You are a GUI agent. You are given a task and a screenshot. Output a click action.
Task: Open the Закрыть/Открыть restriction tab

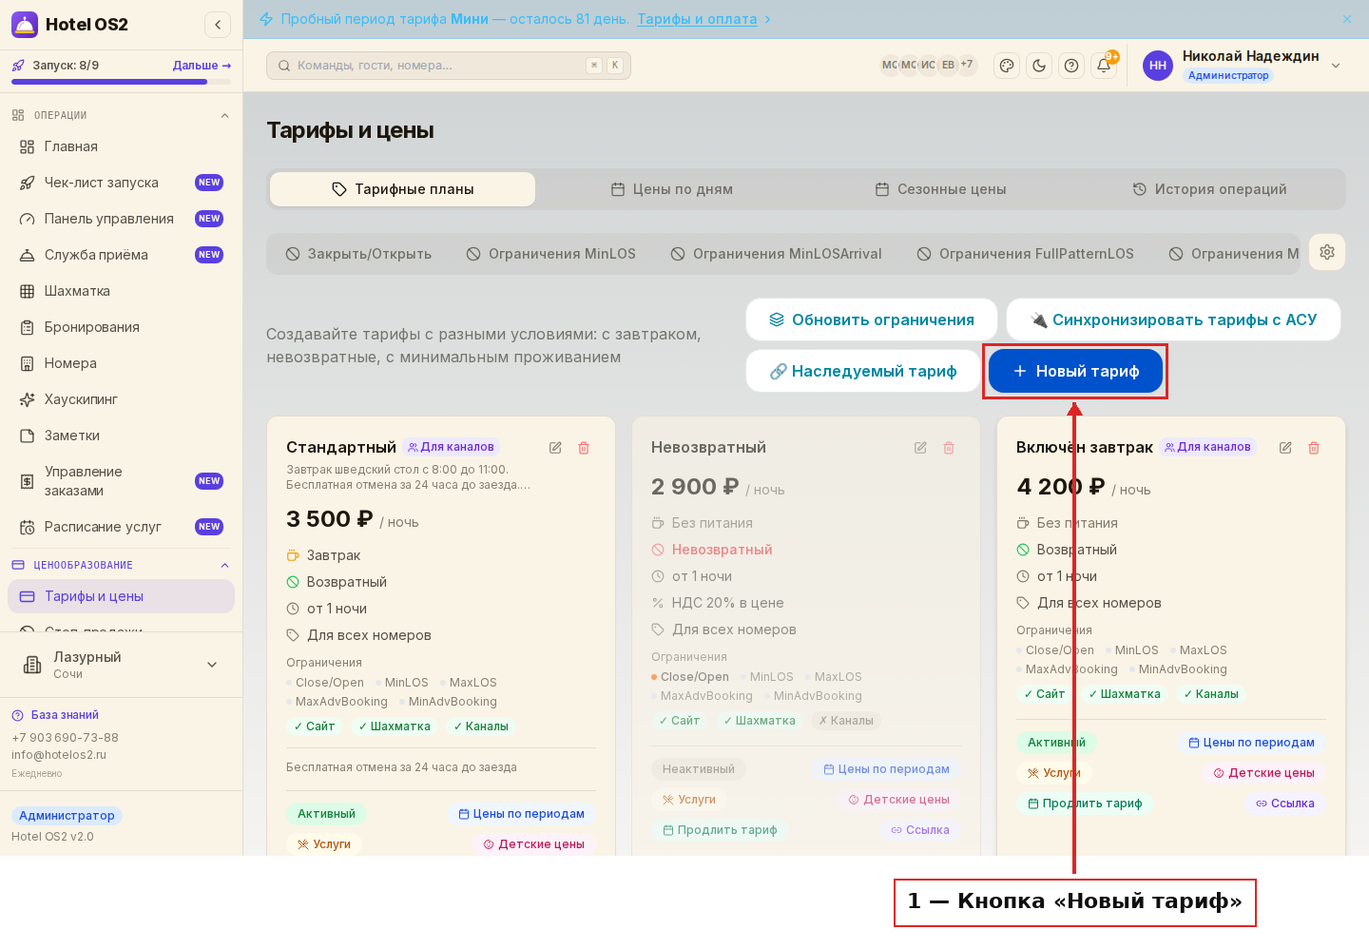[x=359, y=254]
